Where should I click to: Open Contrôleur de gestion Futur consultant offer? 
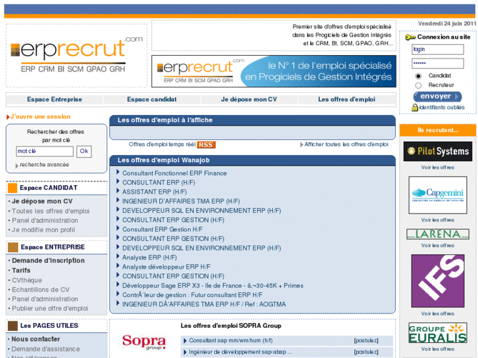[x=193, y=295]
